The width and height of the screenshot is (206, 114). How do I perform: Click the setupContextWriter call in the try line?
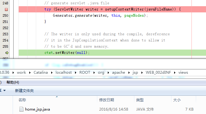(x=140, y=9)
